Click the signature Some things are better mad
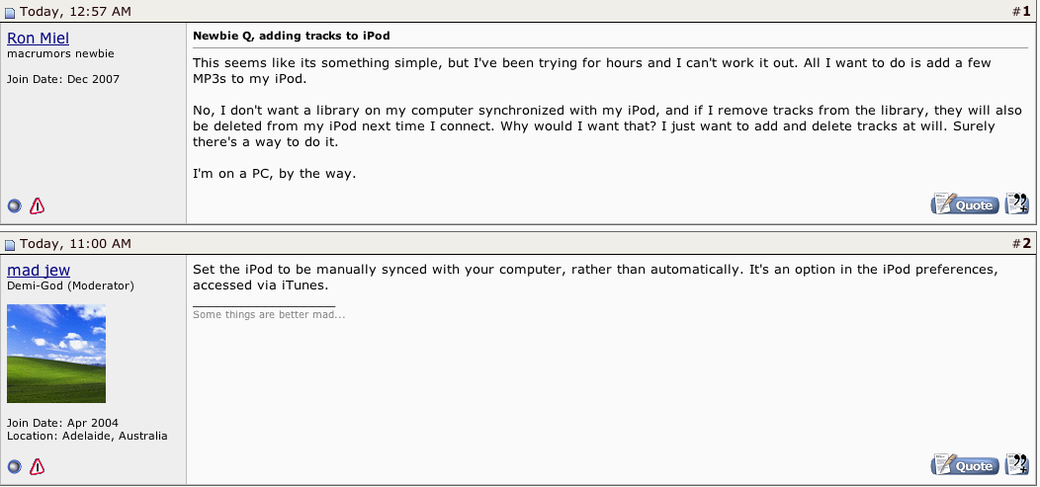Image resolution: width=1040 pixels, height=487 pixels. point(269,315)
